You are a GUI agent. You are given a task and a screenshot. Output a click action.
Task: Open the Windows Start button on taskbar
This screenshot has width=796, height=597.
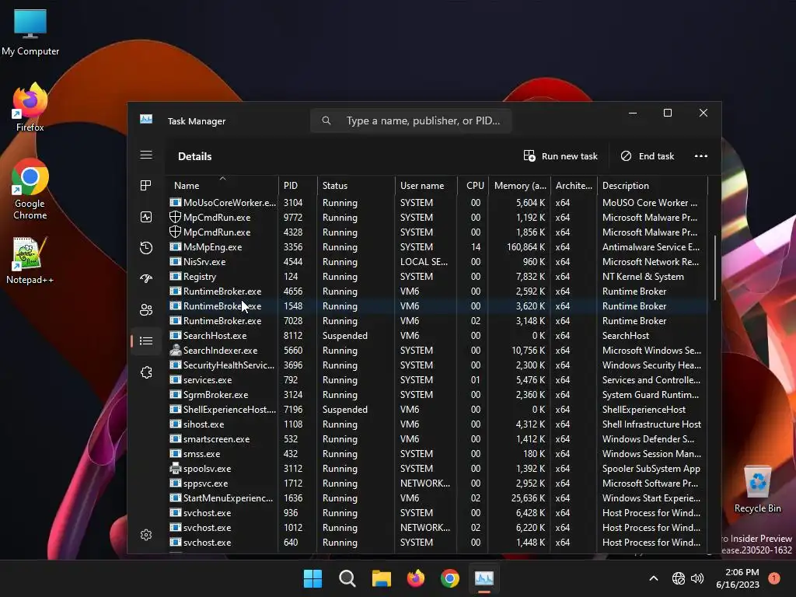(x=312, y=578)
